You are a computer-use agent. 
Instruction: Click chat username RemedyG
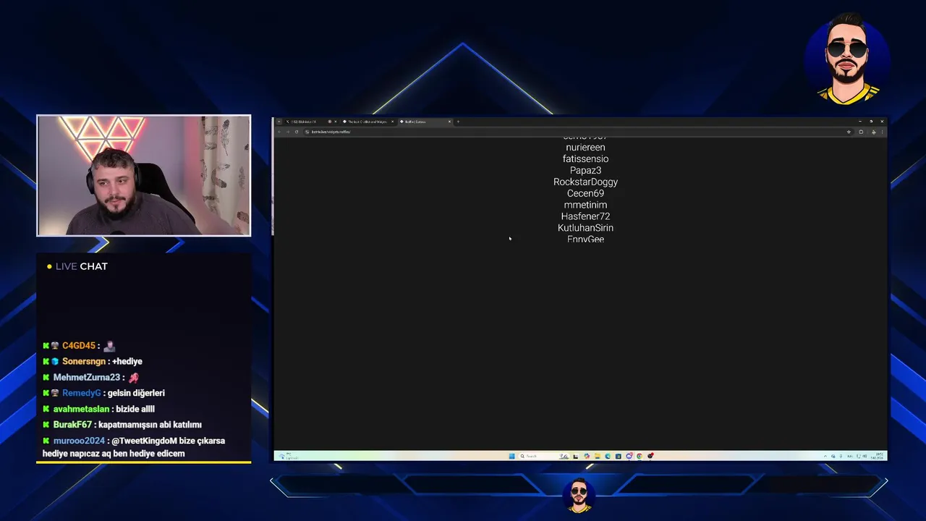[x=82, y=393]
